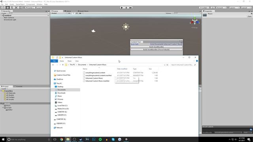The image size is (253, 142).
Task: Switch to the Console tab
Action: pyautogui.click(x=18, y=86)
